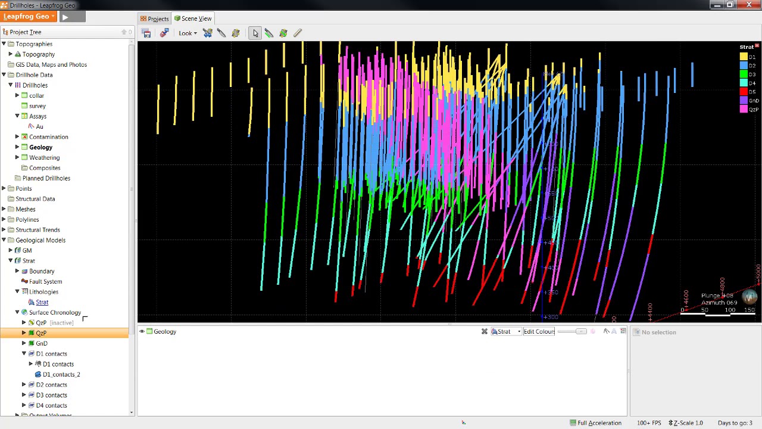762x429 pixels.
Task: Click the 100+ FPS status text
Action: pos(649,423)
